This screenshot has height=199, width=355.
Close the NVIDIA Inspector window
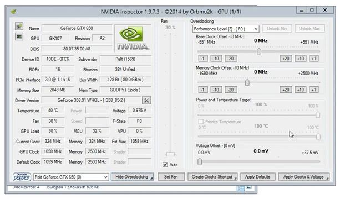pos(325,10)
